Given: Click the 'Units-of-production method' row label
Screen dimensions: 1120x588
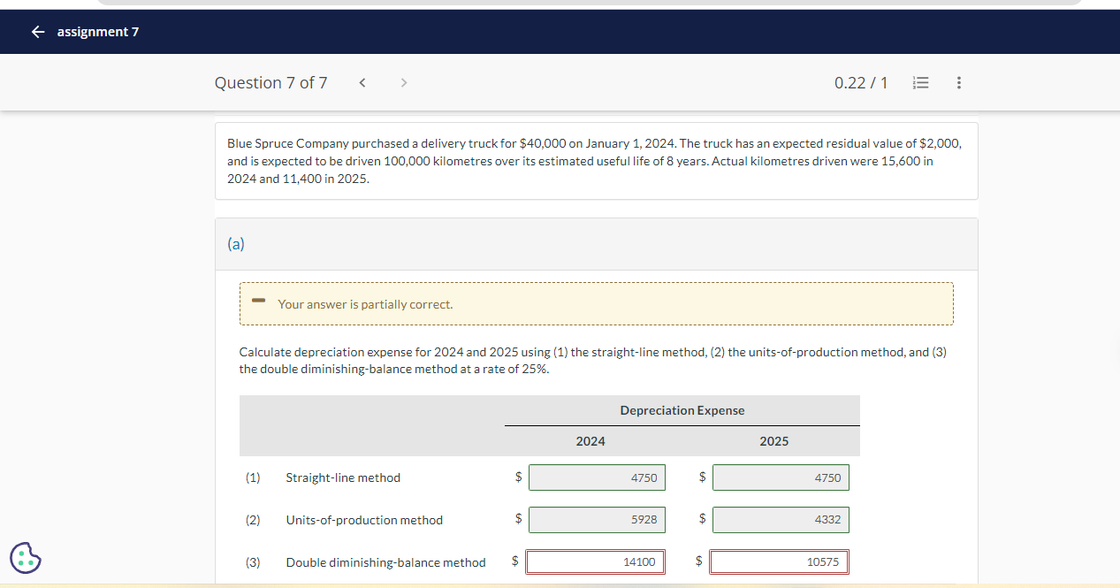Looking at the screenshot, I should [x=364, y=520].
